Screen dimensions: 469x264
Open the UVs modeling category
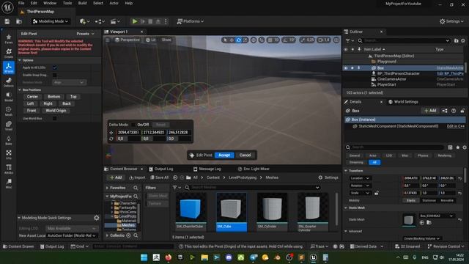pyautogui.click(x=8, y=155)
